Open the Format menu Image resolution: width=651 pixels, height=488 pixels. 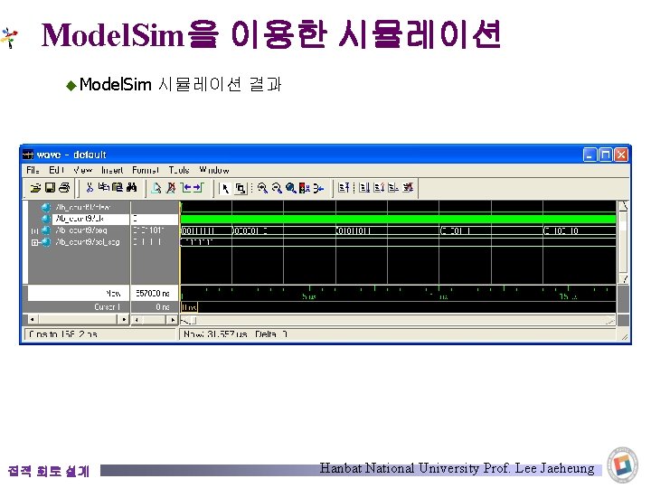[x=146, y=170]
